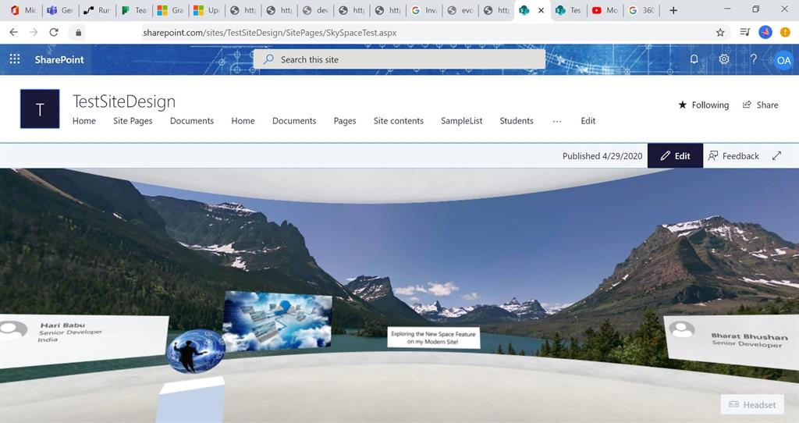Click the Published 4/29/2020 status text
Viewport: 799px width, 423px height.
tap(602, 156)
